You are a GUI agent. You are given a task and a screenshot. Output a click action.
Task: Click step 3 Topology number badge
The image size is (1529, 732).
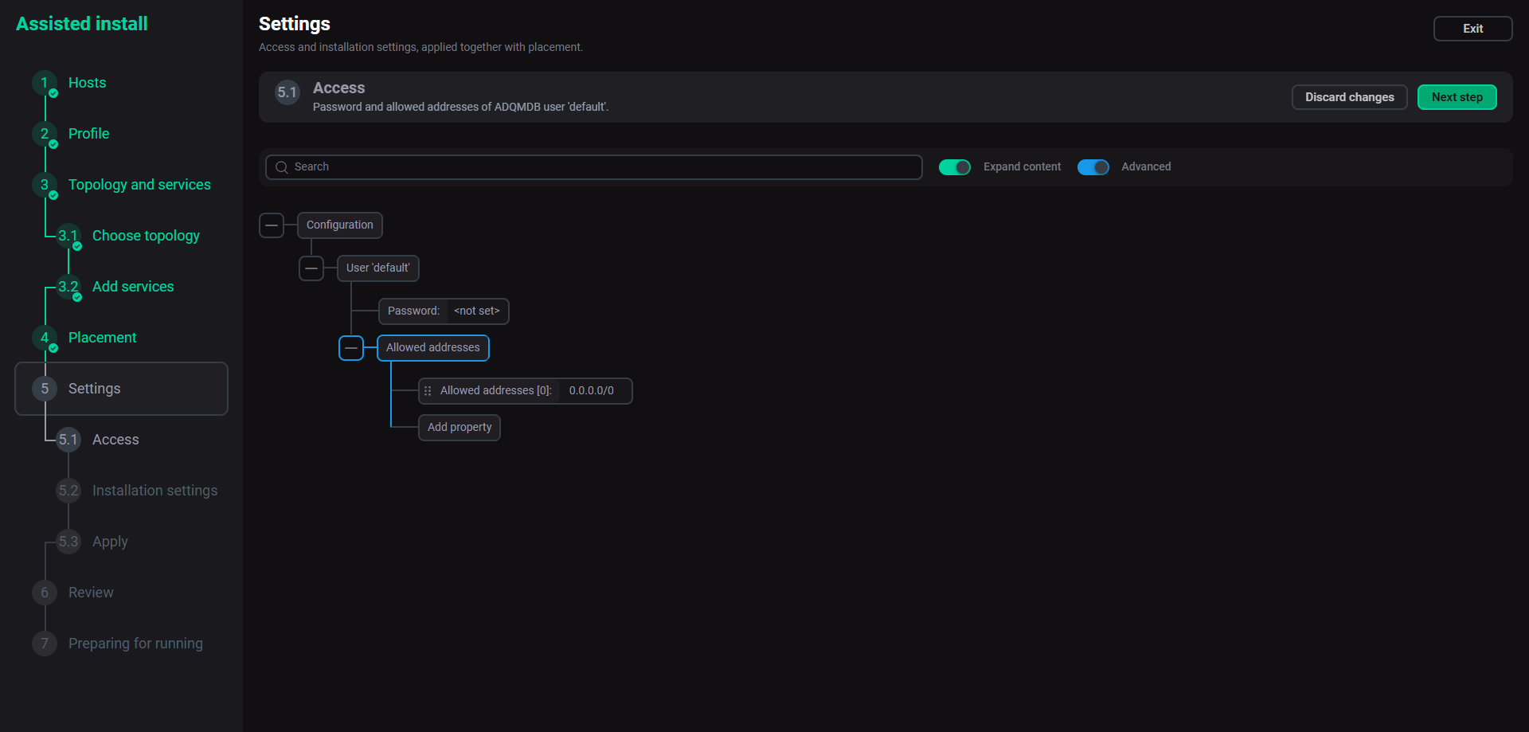coord(45,185)
